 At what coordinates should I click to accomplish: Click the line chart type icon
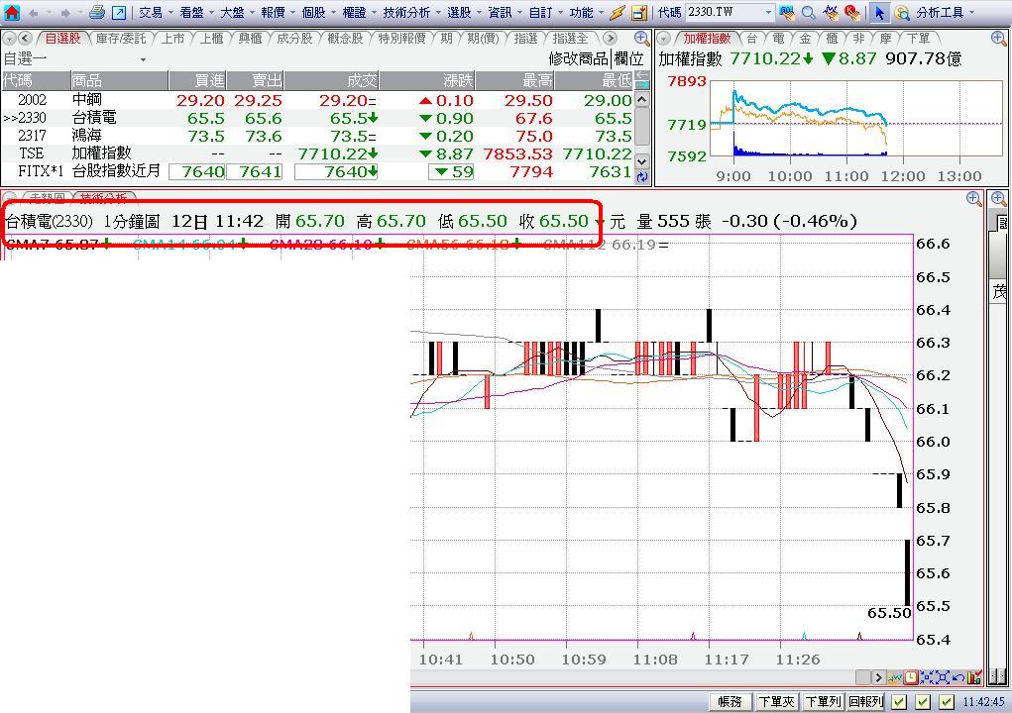coord(894,677)
